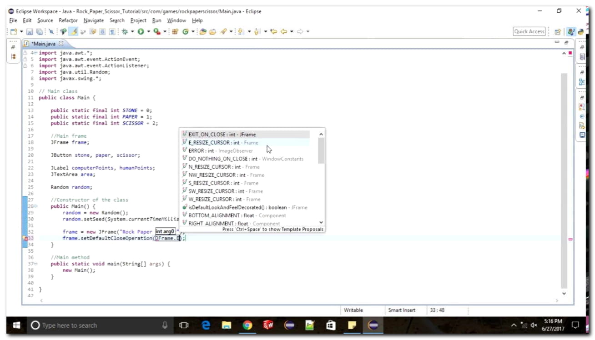Switch to the Python perspective icon

pos(581,32)
